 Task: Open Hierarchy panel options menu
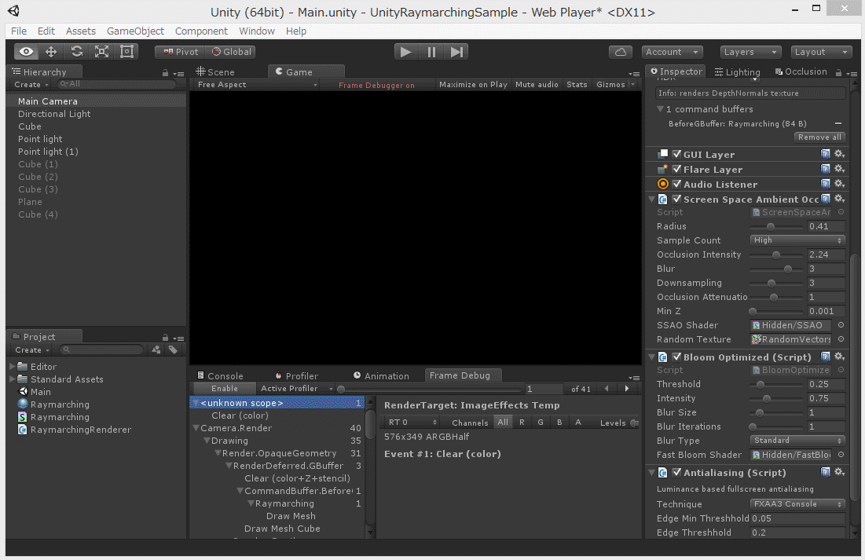178,73
